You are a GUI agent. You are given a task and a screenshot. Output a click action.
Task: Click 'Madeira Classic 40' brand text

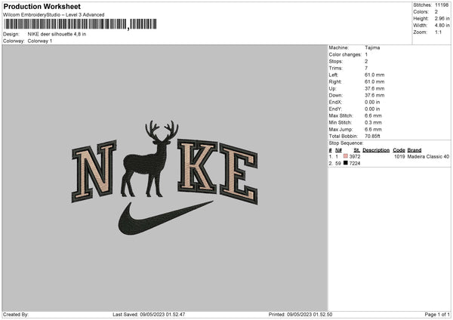tap(428, 156)
